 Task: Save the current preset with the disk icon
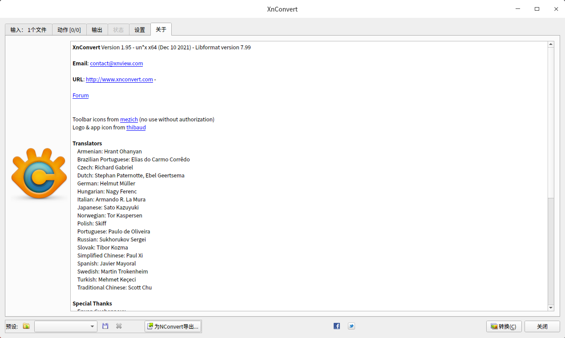click(x=105, y=326)
